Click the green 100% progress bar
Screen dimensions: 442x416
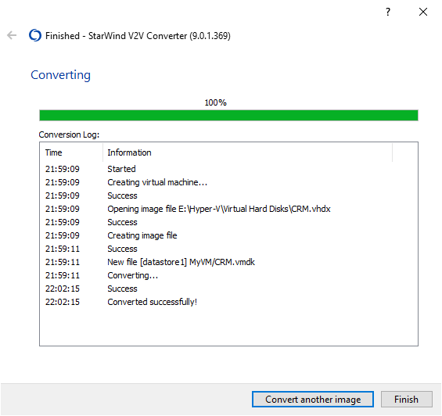pyautogui.click(x=228, y=115)
